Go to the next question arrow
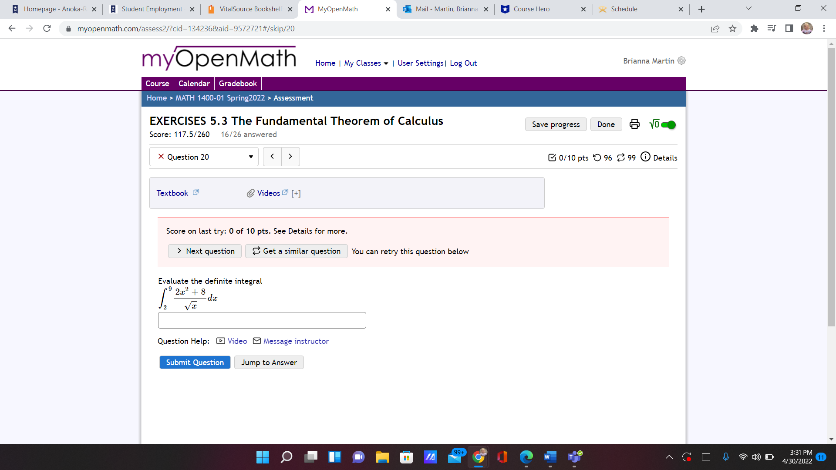836x470 pixels. (290, 157)
